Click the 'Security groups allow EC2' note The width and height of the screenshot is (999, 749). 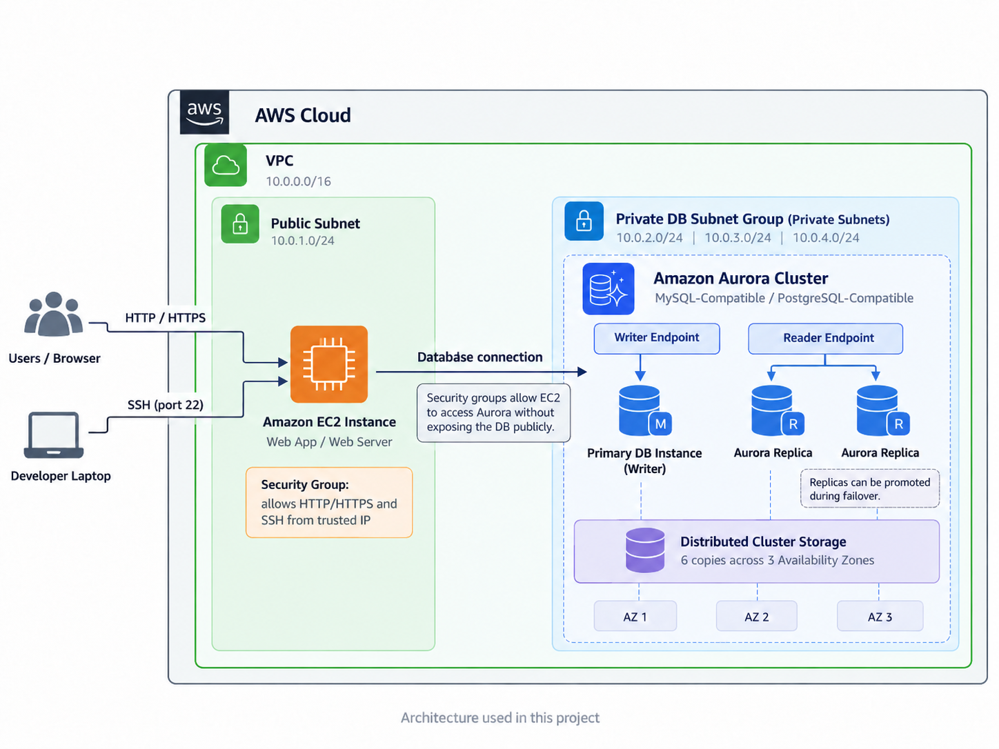click(494, 412)
